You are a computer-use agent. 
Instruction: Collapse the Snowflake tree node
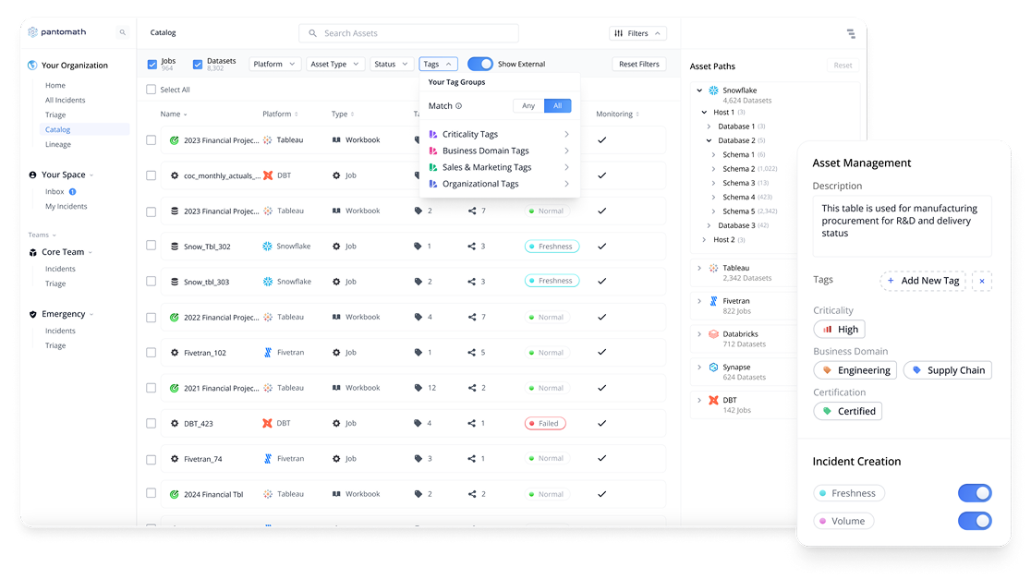pyautogui.click(x=699, y=90)
